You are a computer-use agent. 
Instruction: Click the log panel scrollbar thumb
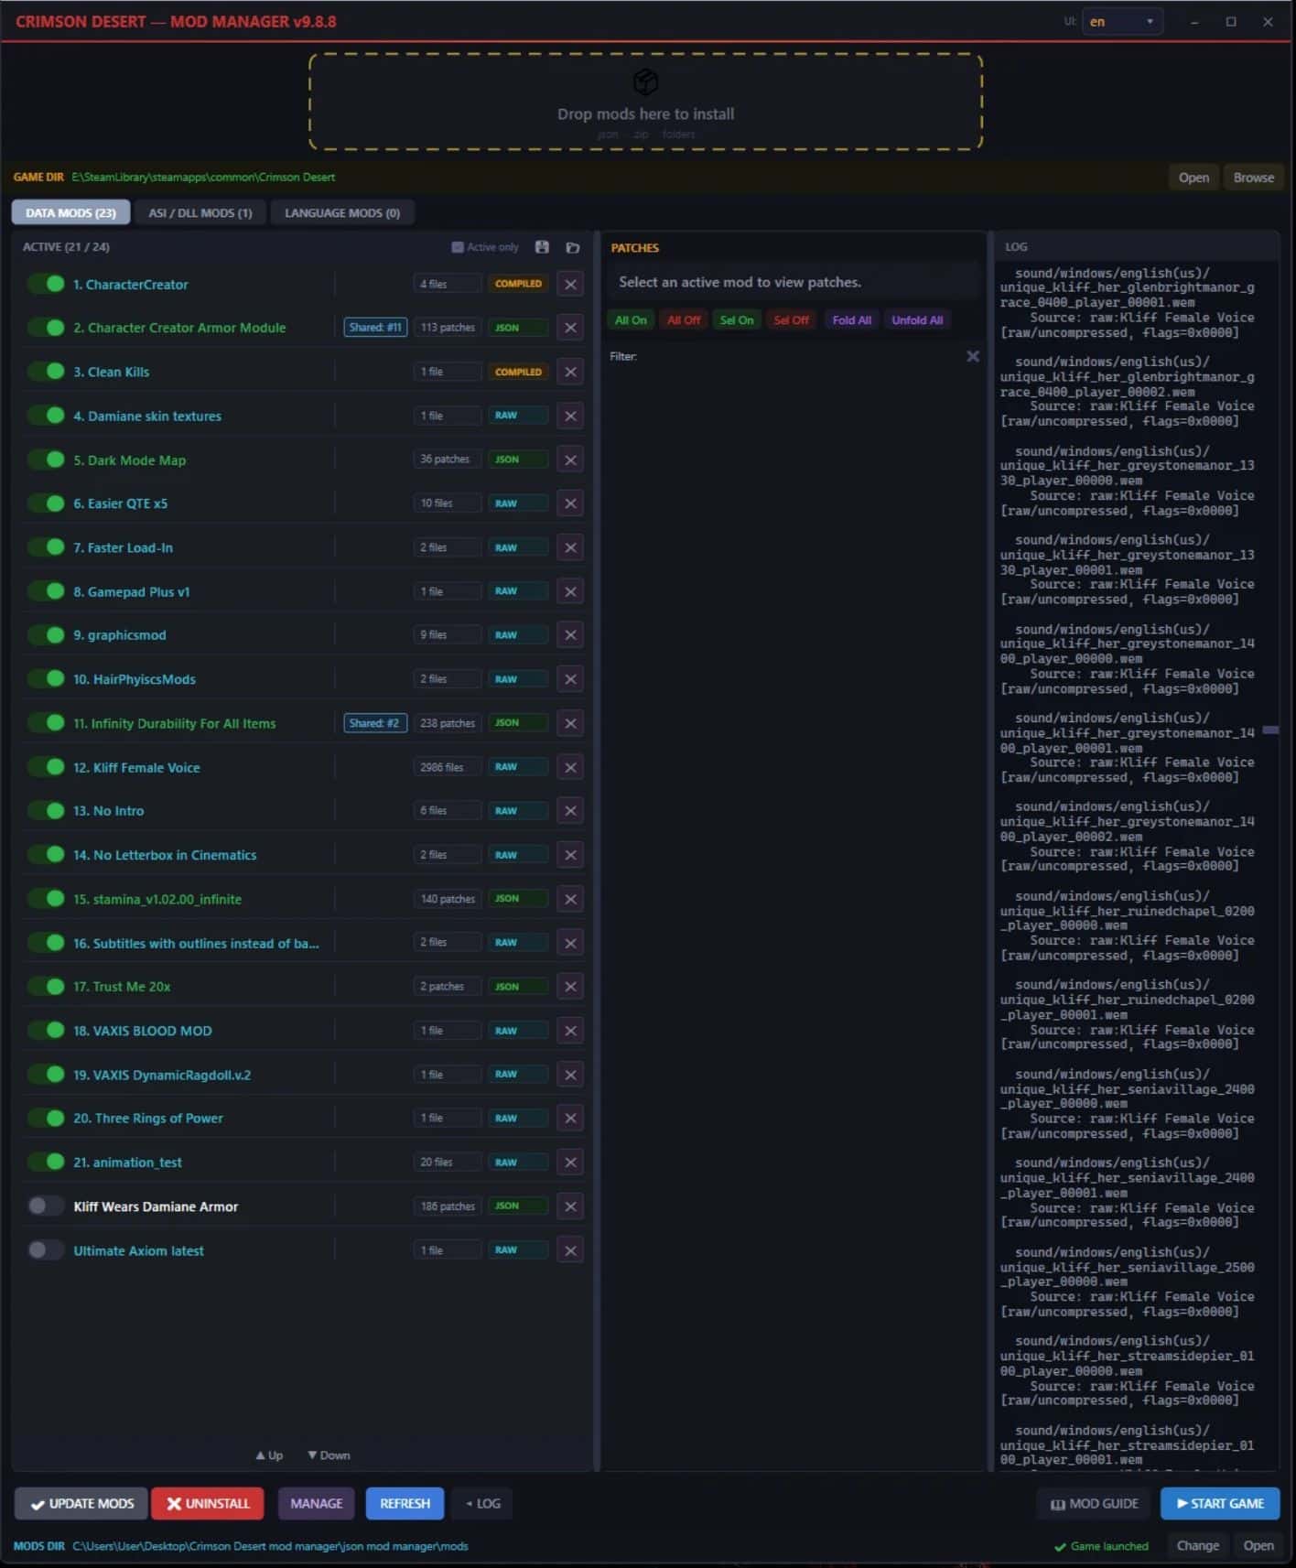tap(1270, 730)
